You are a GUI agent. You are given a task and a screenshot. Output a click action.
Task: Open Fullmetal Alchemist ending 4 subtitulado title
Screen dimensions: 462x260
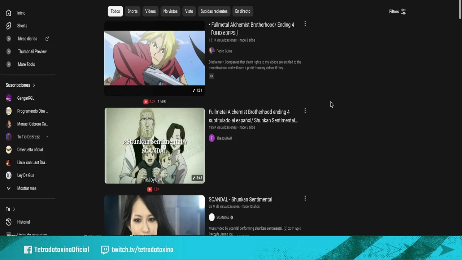[253, 116]
